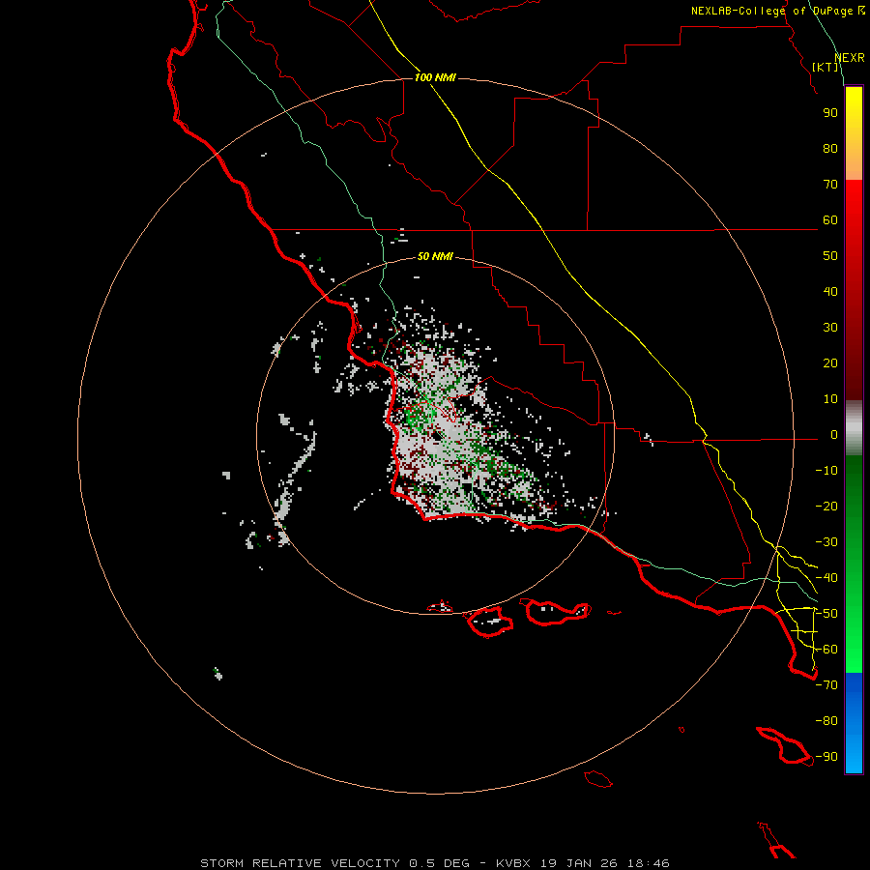Click the positive 30 scale value
Image resolution: width=870 pixels, height=870 pixels.
pyautogui.click(x=830, y=328)
